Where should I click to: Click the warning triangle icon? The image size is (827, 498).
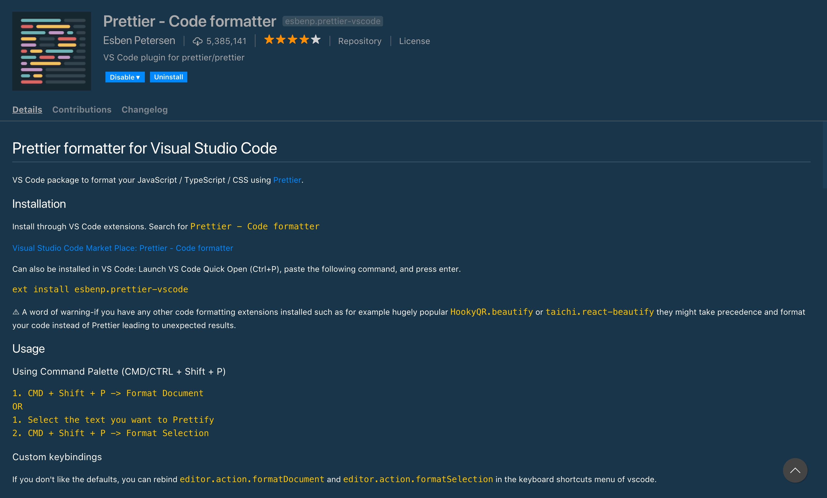[16, 312]
